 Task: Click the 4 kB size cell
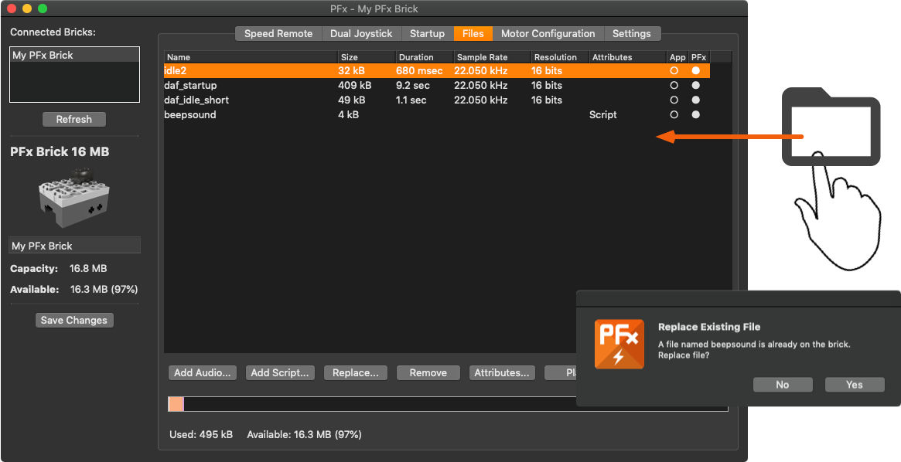pyautogui.click(x=349, y=114)
